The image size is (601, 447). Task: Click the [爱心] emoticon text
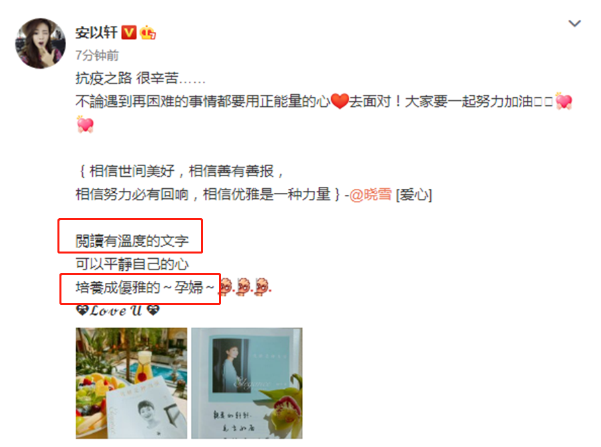[413, 195]
